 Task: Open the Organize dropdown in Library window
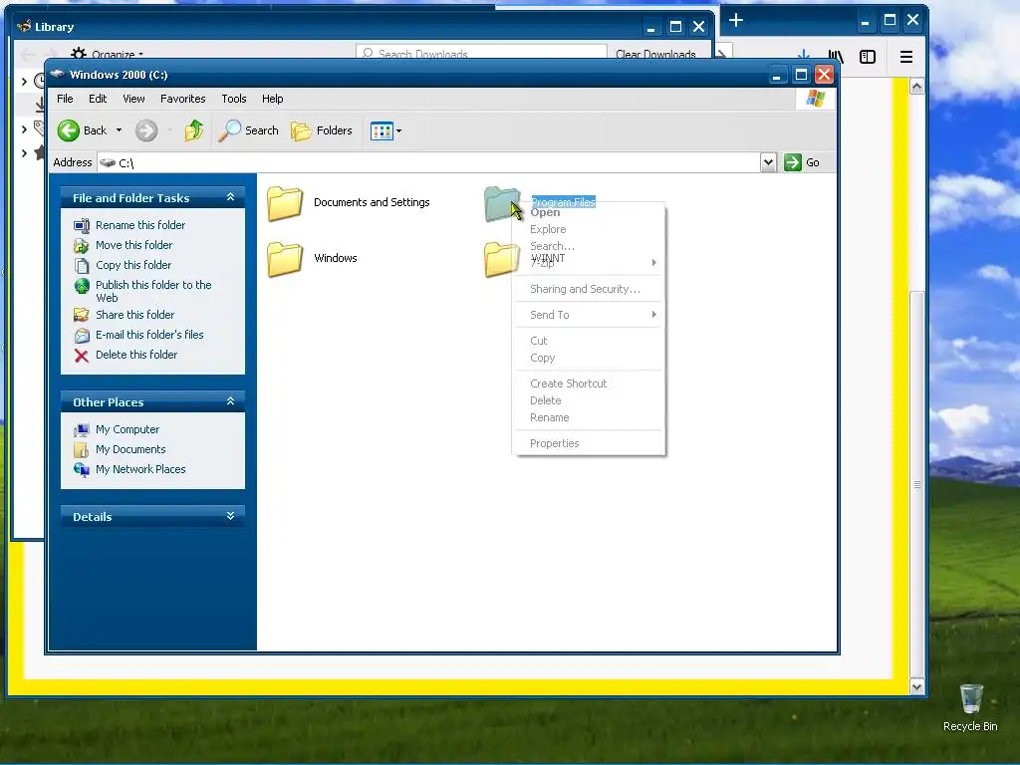tap(108, 54)
